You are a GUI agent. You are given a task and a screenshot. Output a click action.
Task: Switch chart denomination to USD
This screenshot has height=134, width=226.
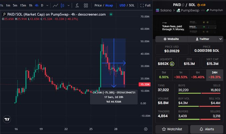point(122,5)
